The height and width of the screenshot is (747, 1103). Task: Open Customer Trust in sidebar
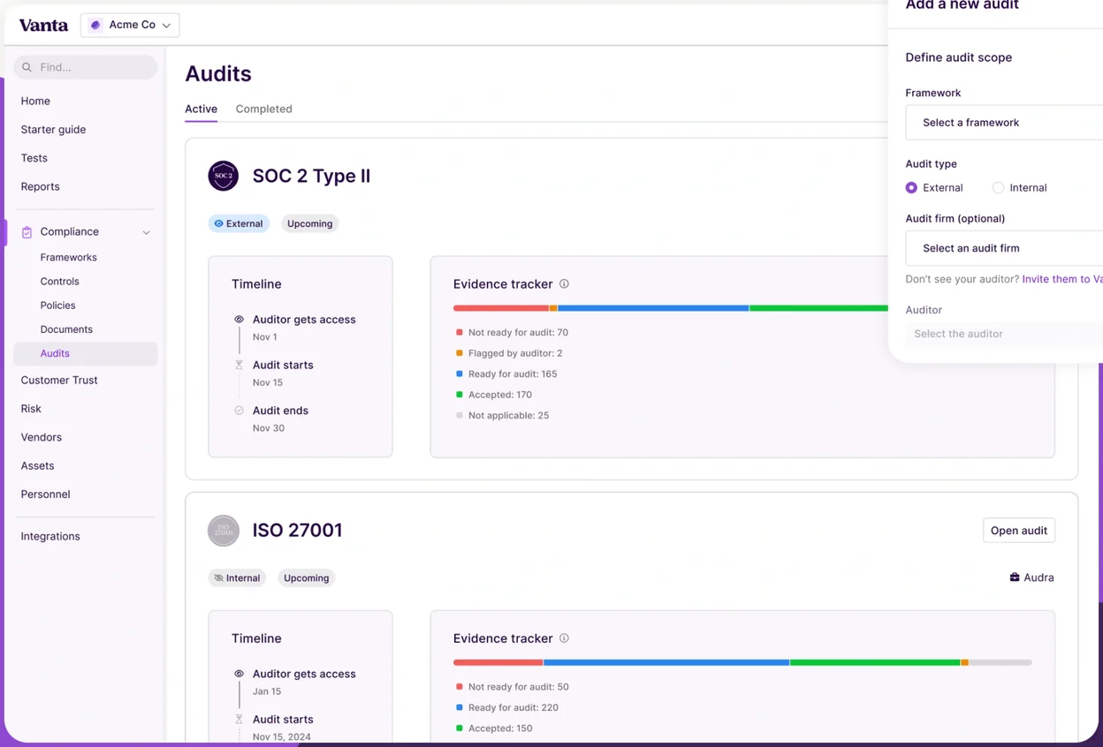[x=59, y=380]
